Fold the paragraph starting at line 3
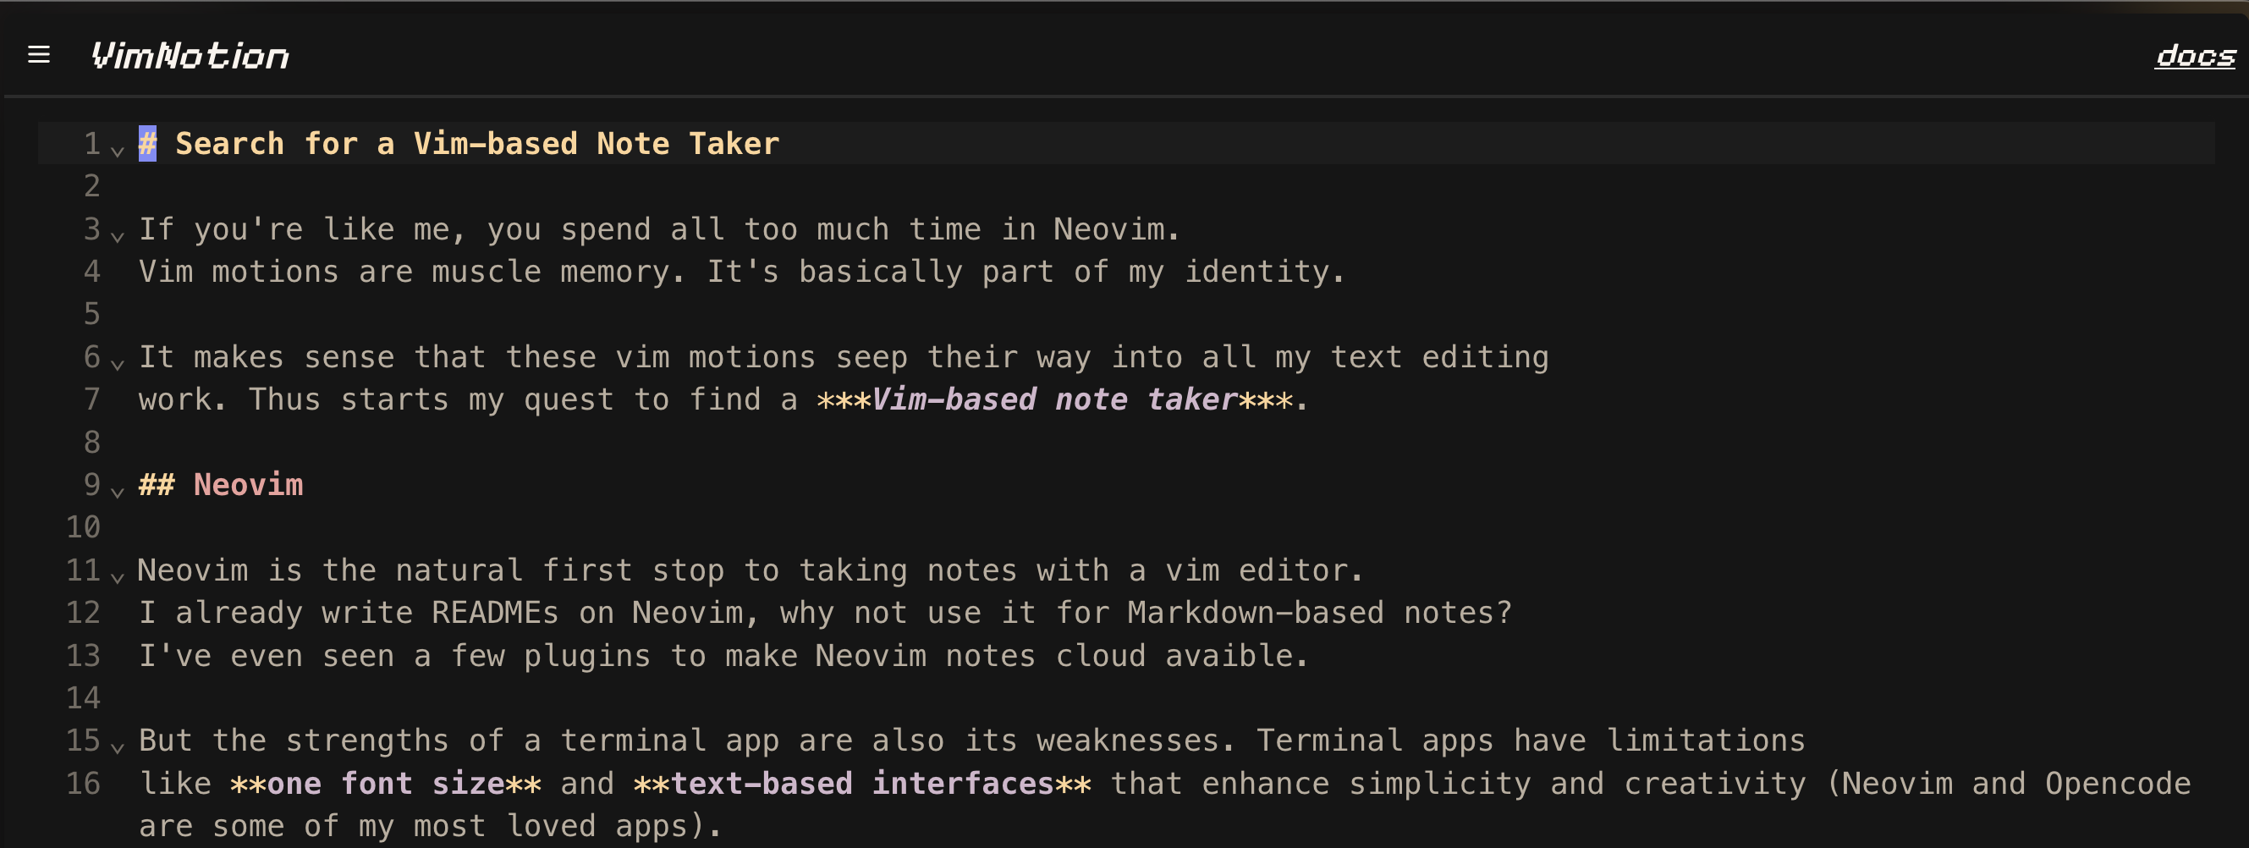This screenshot has height=848, width=2249. tap(118, 237)
